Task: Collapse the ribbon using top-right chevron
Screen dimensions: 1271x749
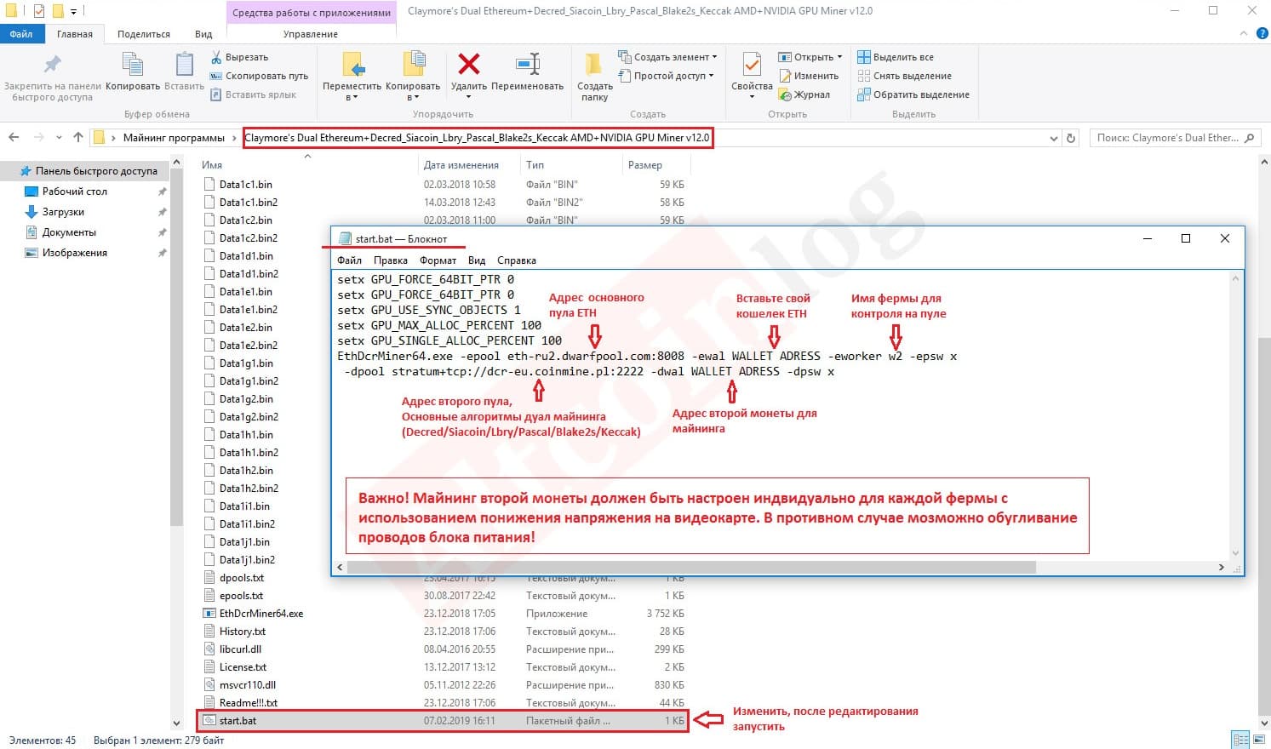Action: [x=1243, y=33]
